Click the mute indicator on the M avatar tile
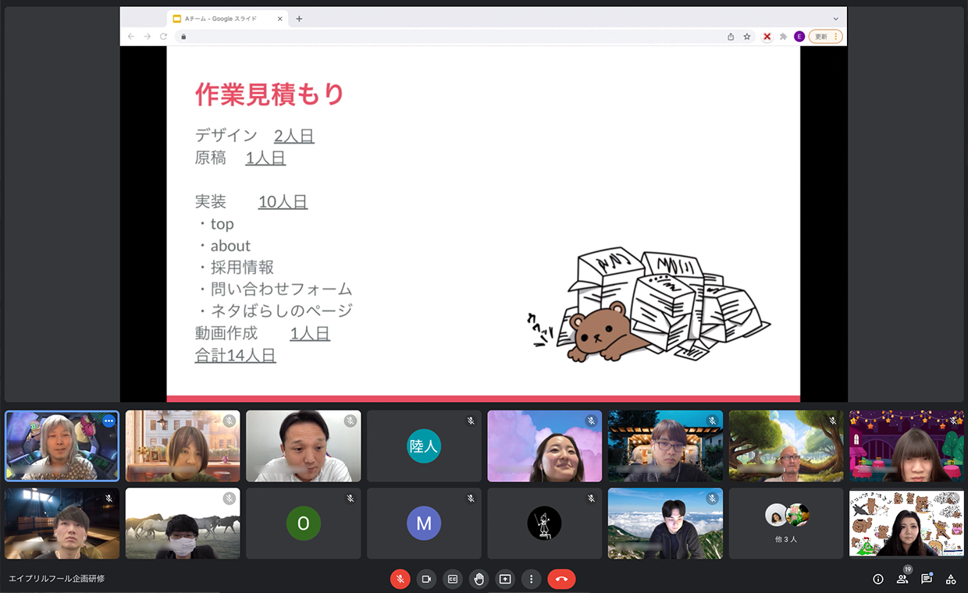Viewport: 968px width, 593px height. pos(471,498)
